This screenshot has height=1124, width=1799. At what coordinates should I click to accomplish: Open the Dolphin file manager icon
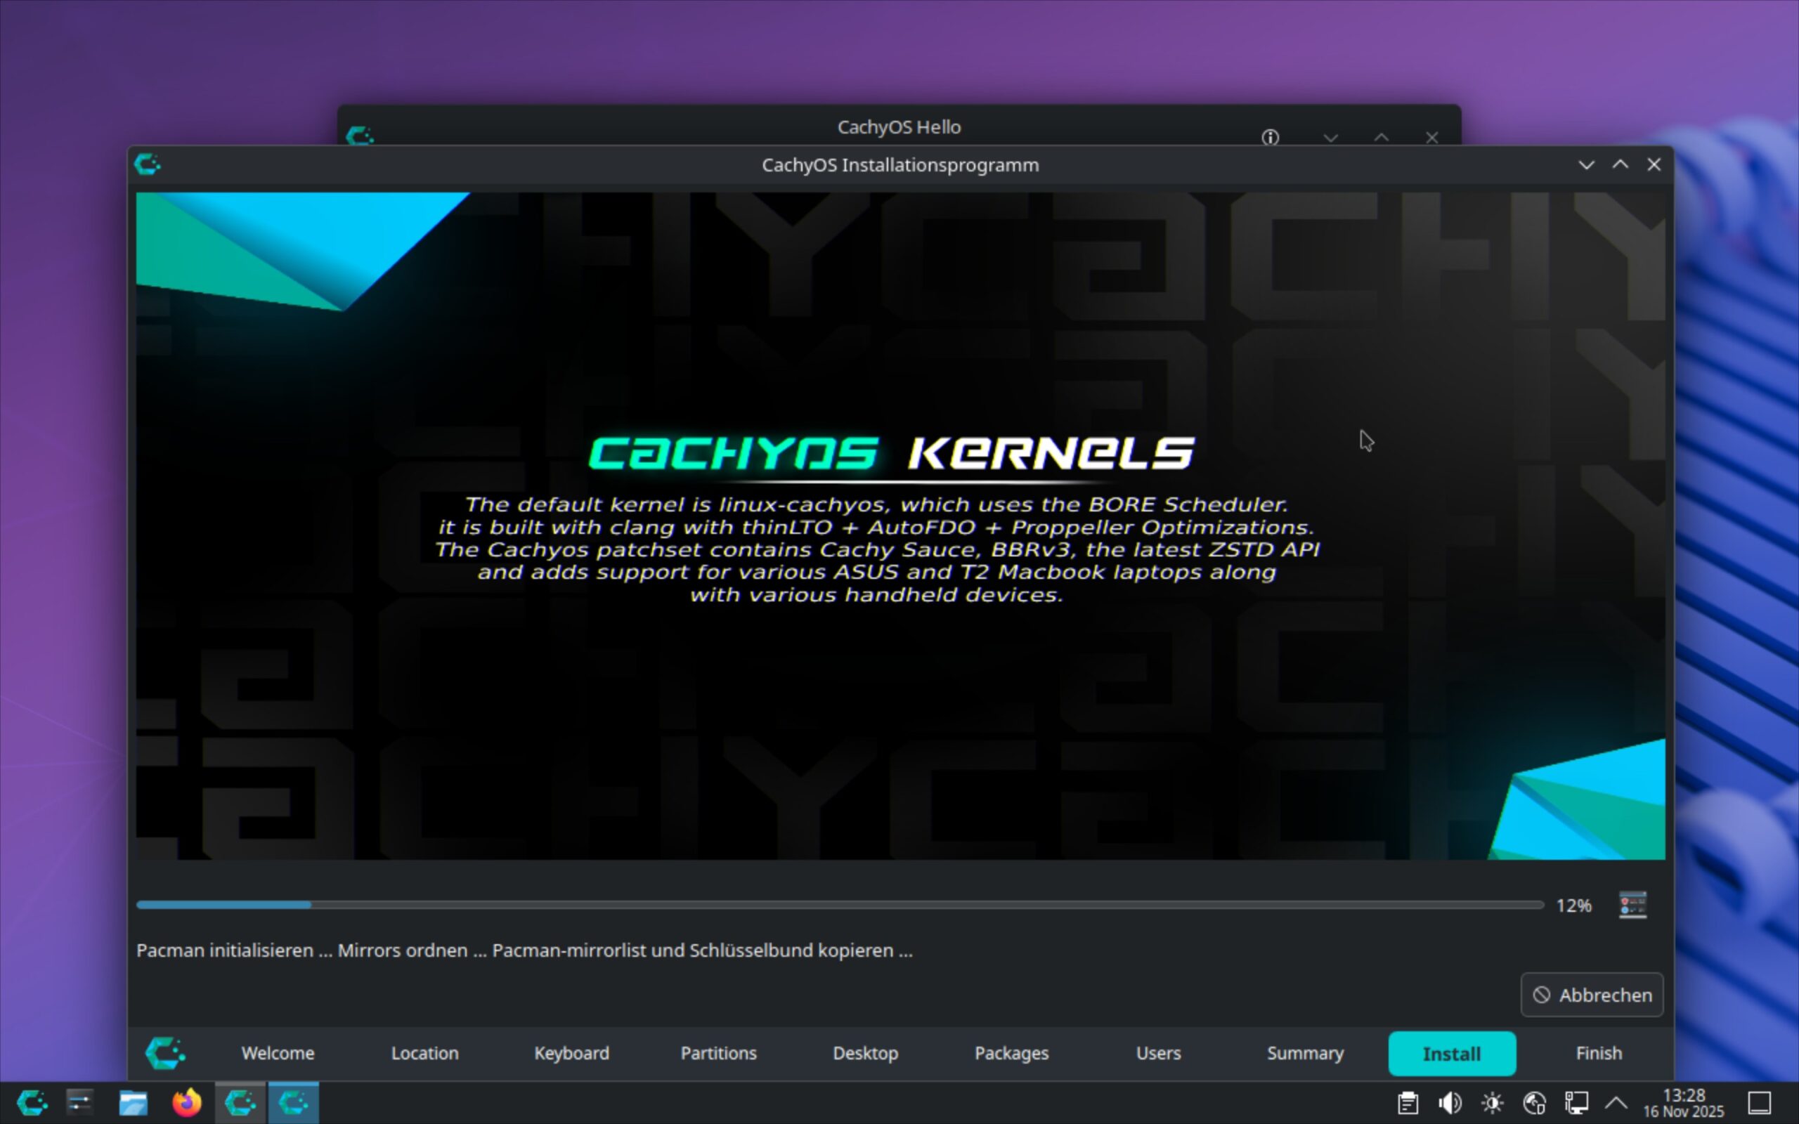click(133, 1102)
